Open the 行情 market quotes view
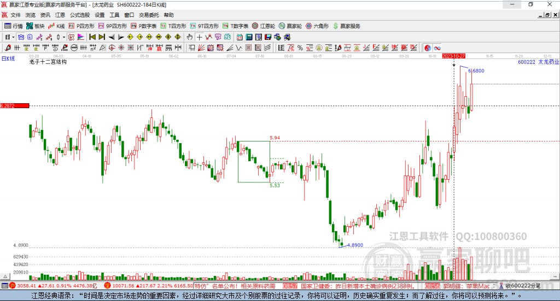This screenshot has height=301, width=560. [14, 26]
